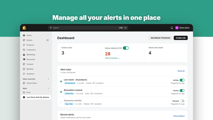
Task: Click the Discounts sidebar icon
Action: [x=24, y=59]
